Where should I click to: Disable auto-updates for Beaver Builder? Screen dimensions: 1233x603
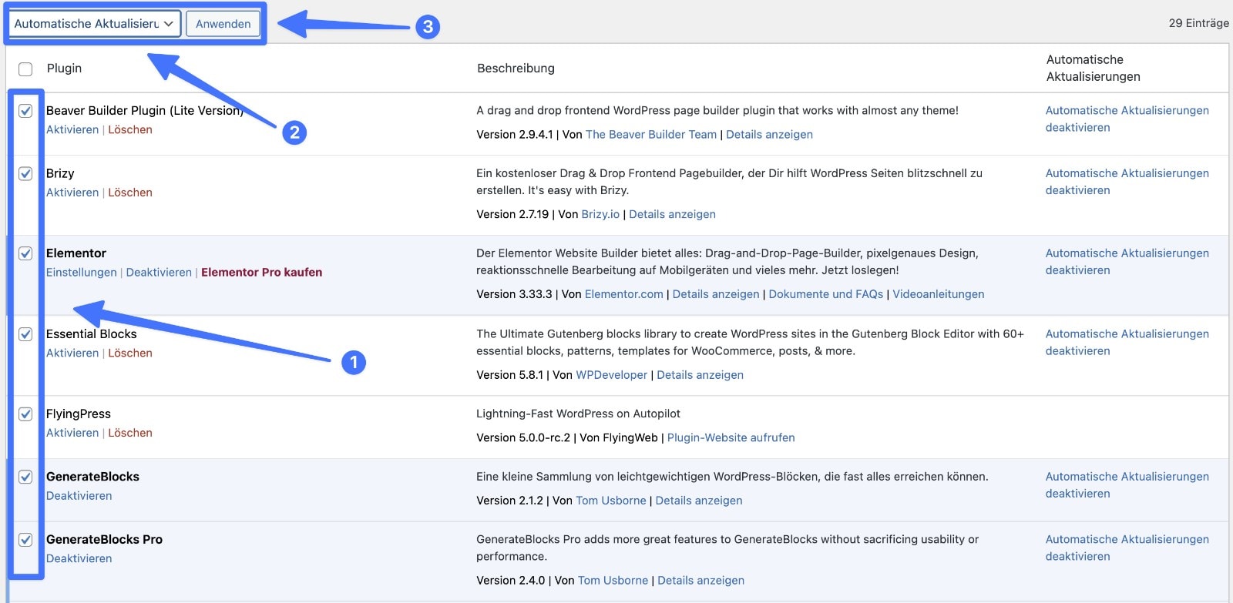click(x=1127, y=119)
